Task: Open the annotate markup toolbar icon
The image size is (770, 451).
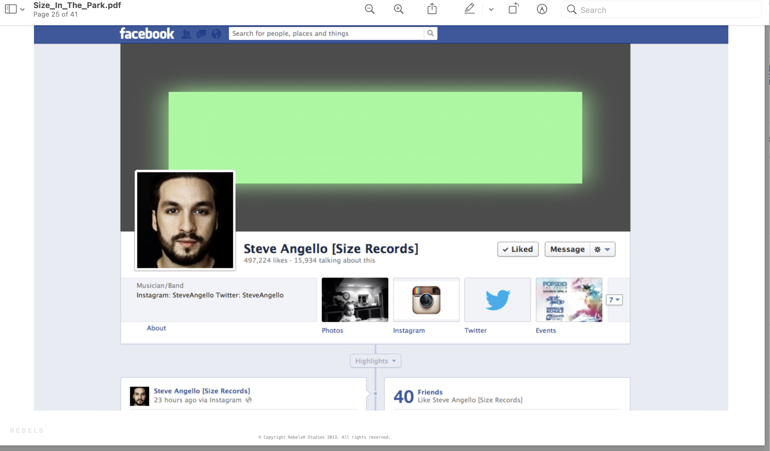Action: 542,9
